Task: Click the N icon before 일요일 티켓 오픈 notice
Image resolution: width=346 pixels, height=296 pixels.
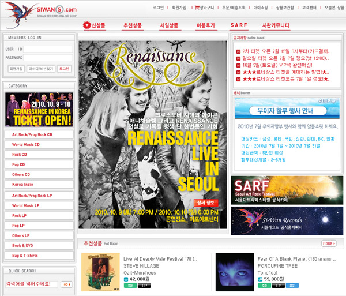Action: [238, 58]
